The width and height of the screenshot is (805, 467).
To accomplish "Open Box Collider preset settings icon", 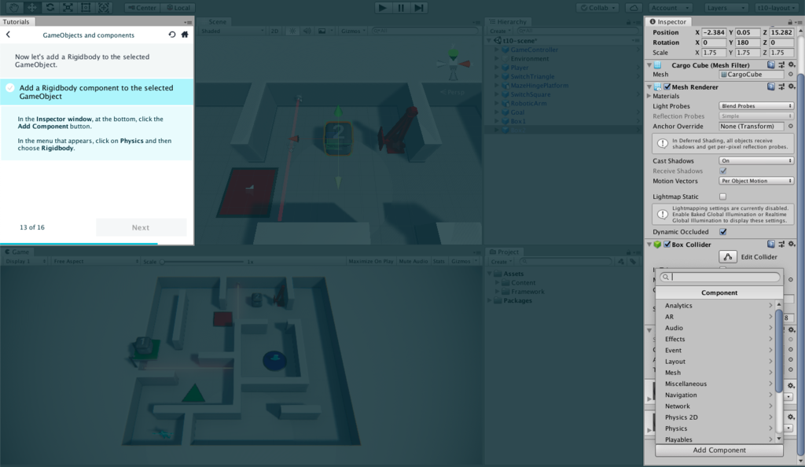I will 781,245.
